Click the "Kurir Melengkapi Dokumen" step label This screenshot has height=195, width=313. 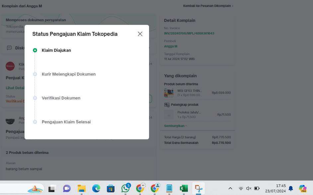tap(69, 74)
